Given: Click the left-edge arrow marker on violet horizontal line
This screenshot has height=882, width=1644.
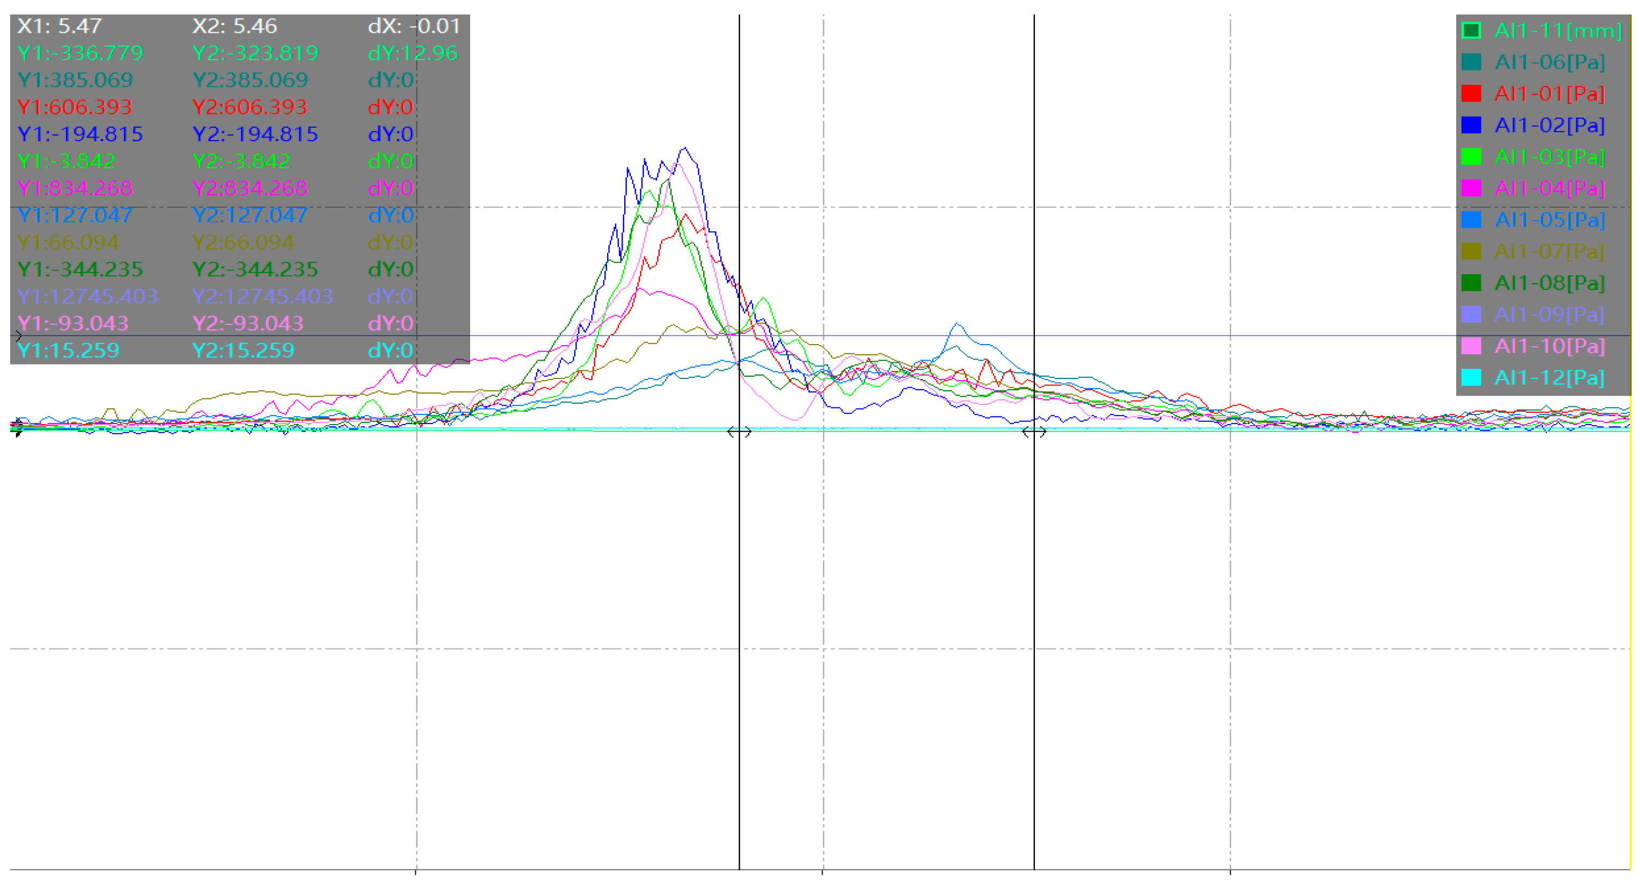Looking at the screenshot, I should point(18,336).
